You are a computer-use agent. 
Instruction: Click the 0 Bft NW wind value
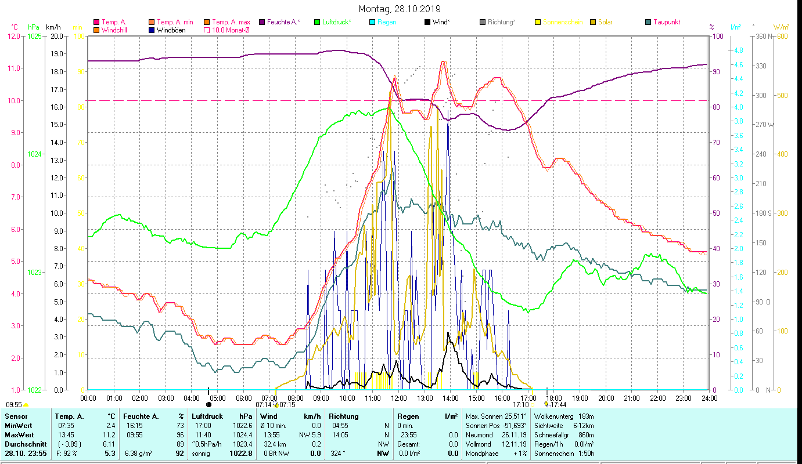point(277,453)
